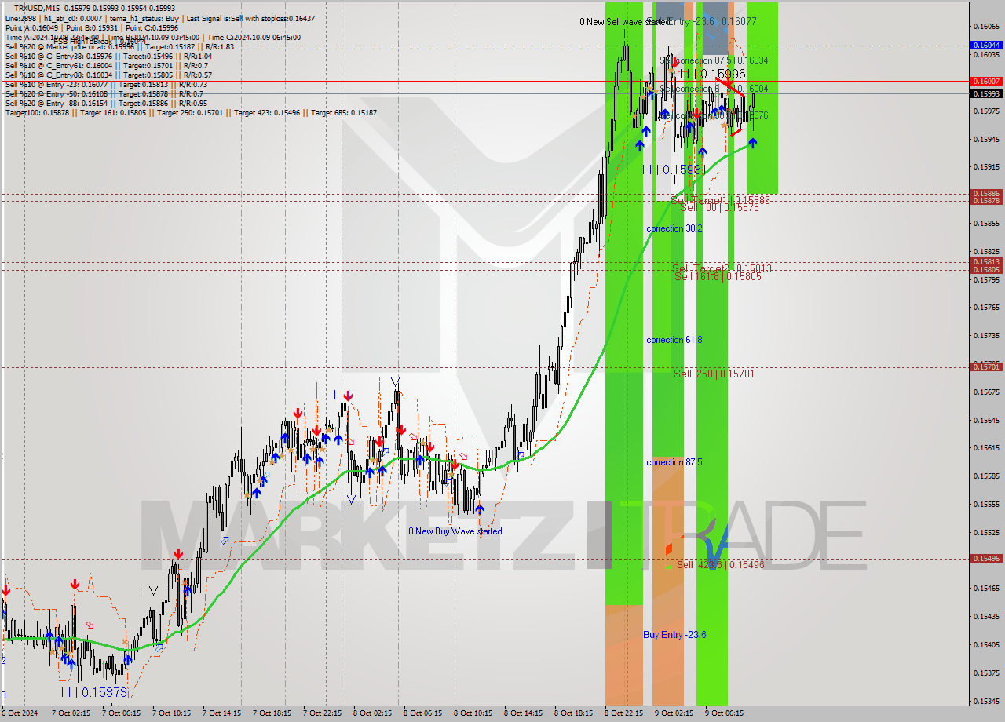Click the 'correction 61.8' label
Viewport: 1005px width, 722px height.
(674, 340)
